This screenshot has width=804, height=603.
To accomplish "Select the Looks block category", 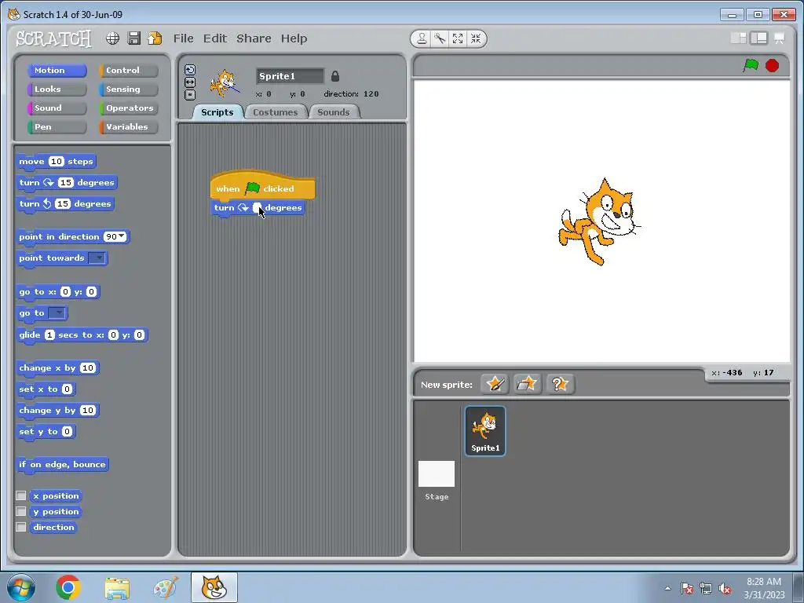I will click(x=57, y=90).
